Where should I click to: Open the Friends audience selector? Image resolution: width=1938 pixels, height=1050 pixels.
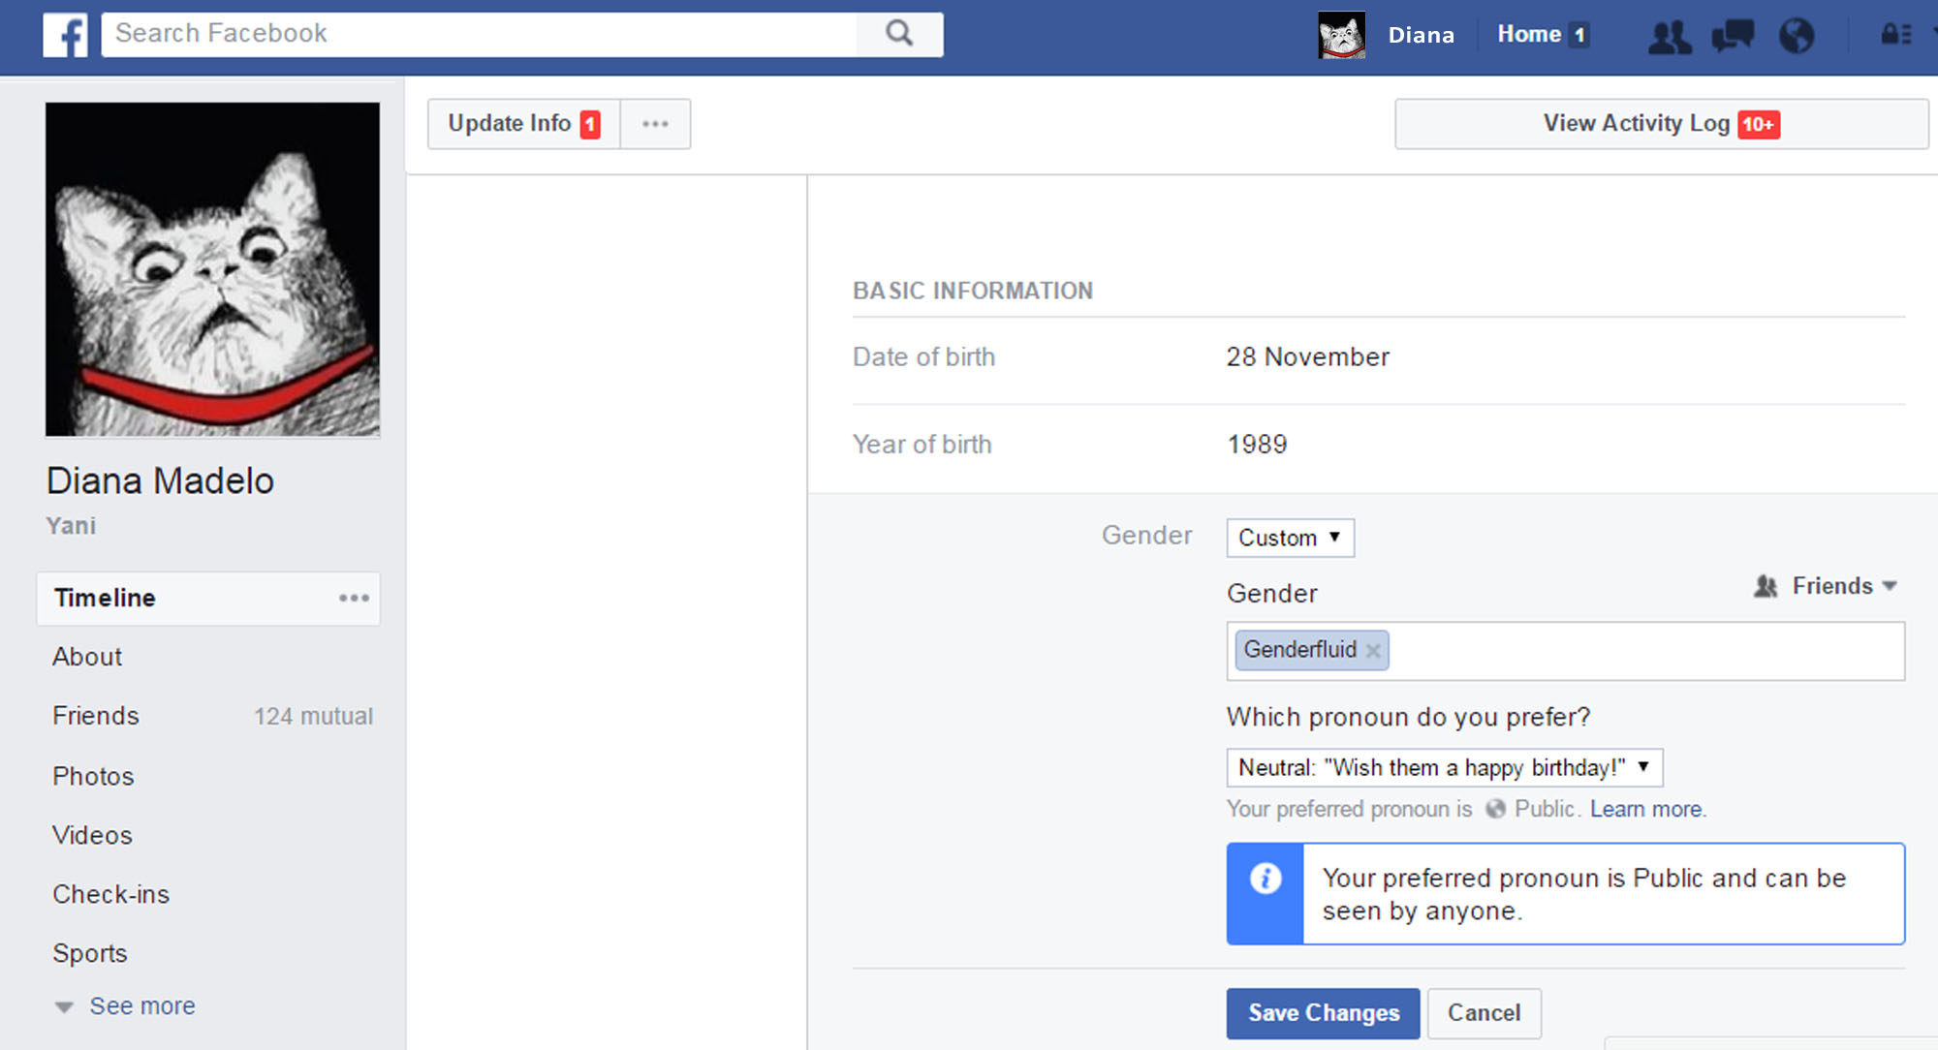pyautogui.click(x=1825, y=586)
